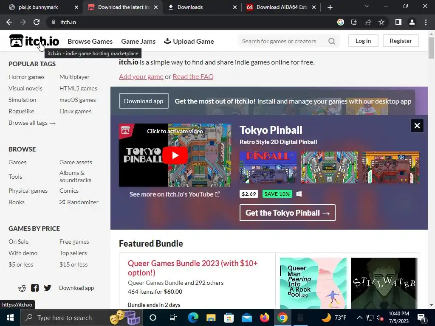Open Microsoft Edge from the taskbar
Image resolution: width=435 pixels, height=326 pixels.
pyautogui.click(x=193, y=318)
